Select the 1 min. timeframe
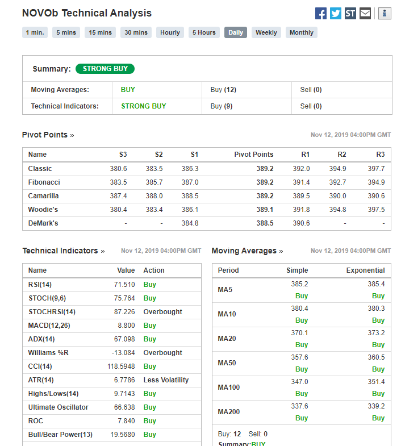Screen dimensions: 401x446 [x=35, y=32]
